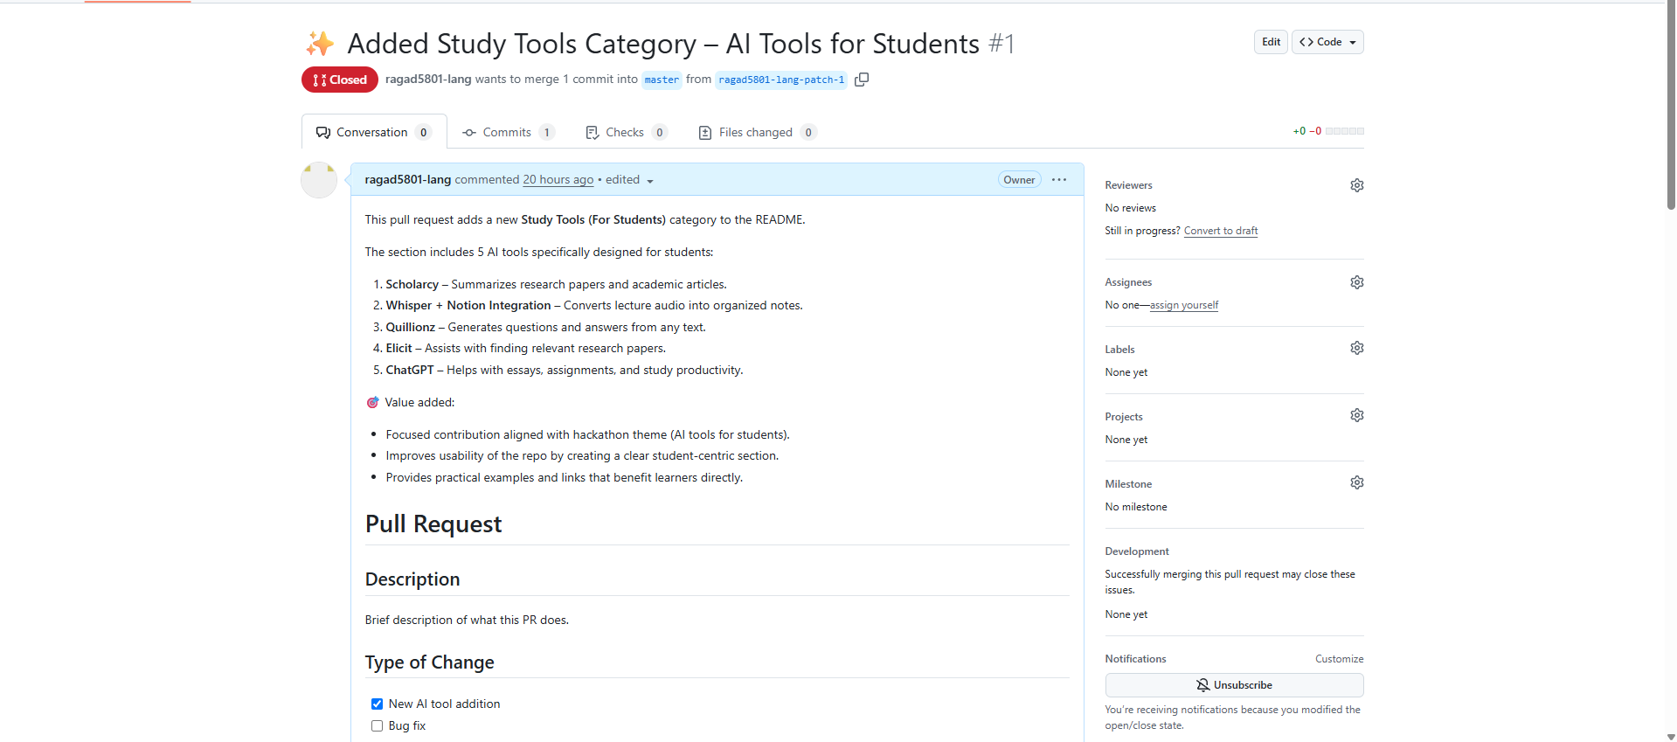This screenshot has height=742, width=1677.
Task: Switch to the Commits tab
Action: point(508,133)
